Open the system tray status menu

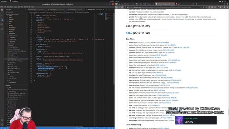pyautogui.click(x=224, y=1)
